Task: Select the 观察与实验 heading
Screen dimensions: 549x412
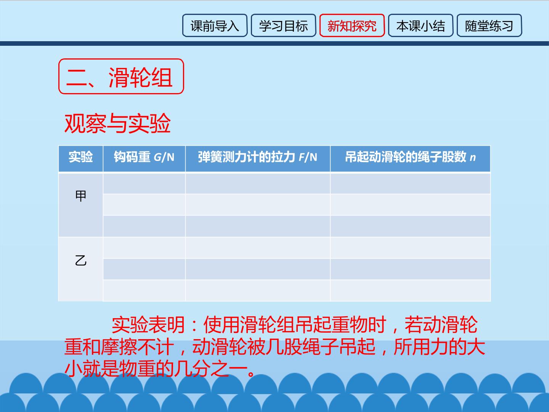Action: pos(117,124)
